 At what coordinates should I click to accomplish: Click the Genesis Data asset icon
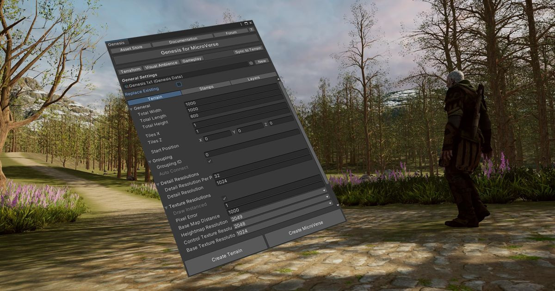[126, 85]
